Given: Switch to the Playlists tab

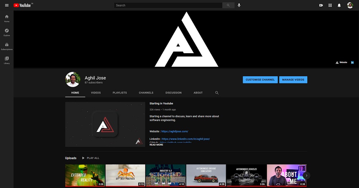Looking at the screenshot, I should (120, 93).
